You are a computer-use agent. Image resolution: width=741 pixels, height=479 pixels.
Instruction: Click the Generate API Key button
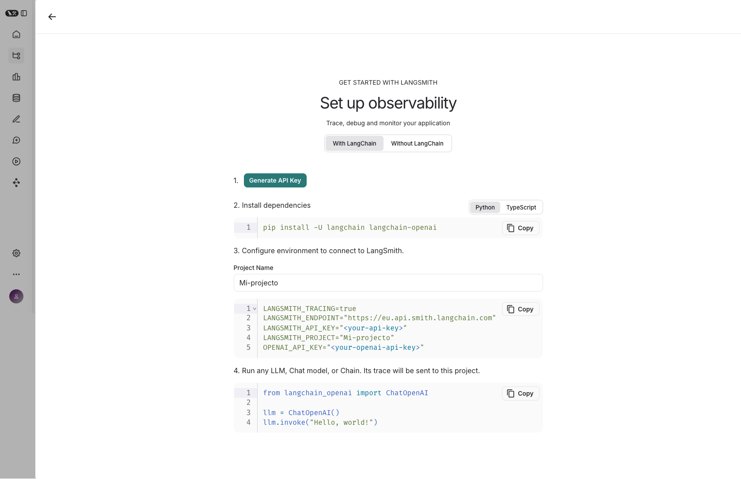point(275,180)
